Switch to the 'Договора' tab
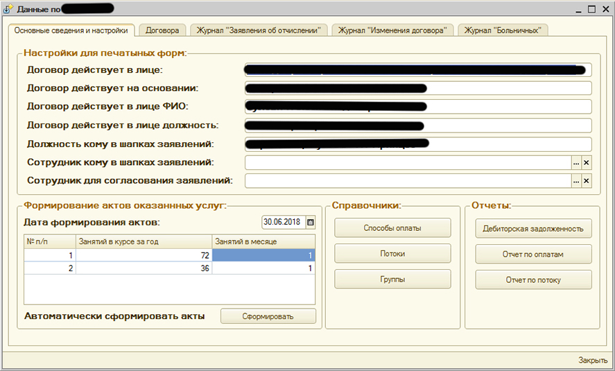The height and width of the screenshot is (371, 615). (x=162, y=31)
